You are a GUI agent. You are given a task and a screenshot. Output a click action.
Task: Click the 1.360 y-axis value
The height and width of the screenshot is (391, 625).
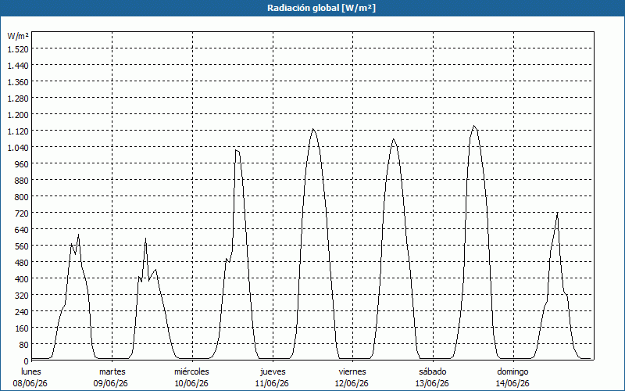pos(18,82)
